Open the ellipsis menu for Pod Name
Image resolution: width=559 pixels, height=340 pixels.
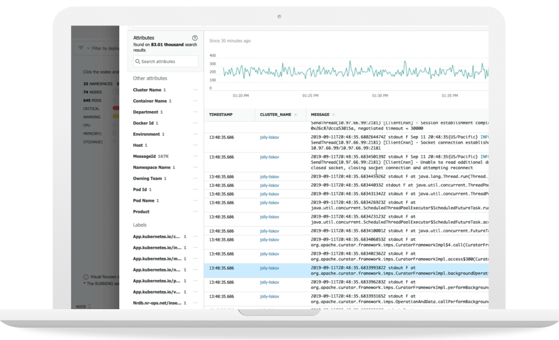coord(196,201)
